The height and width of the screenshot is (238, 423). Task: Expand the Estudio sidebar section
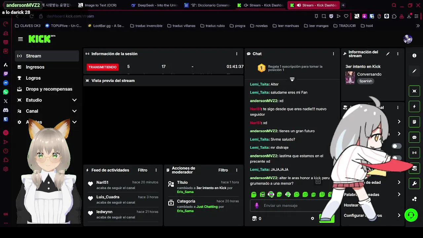click(74, 100)
